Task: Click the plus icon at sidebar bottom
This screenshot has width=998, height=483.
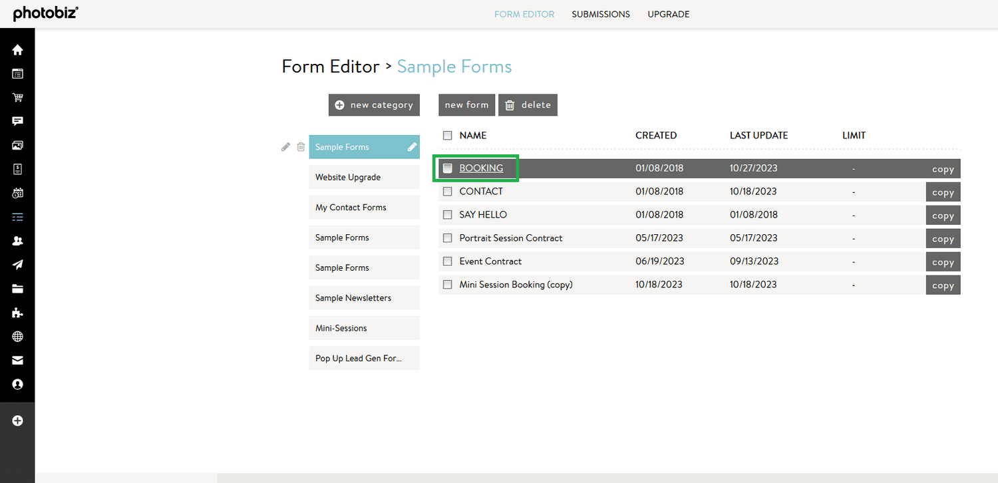Action: 17,420
